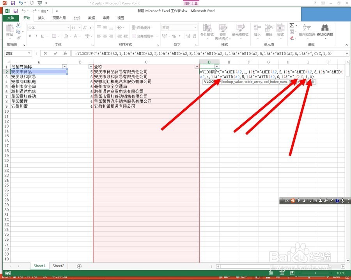Image resolution: width=351 pixels, height=280 pixels.
Task: Toggle Bold formatting
Action: (30, 36)
